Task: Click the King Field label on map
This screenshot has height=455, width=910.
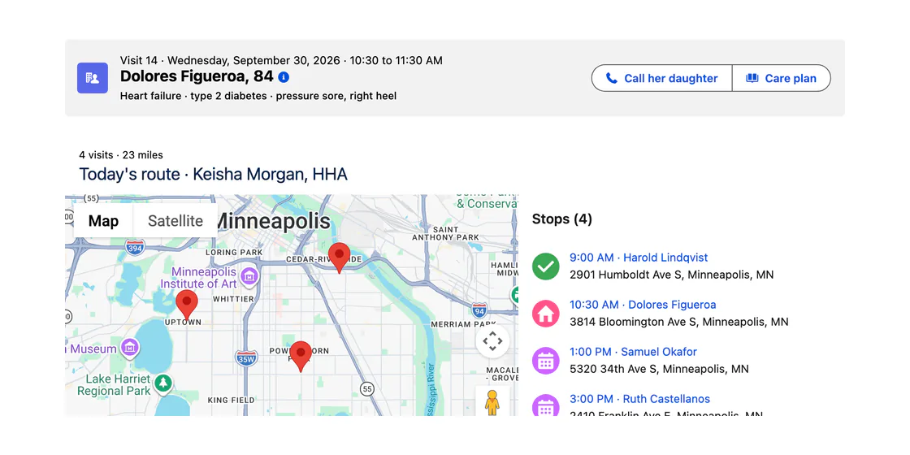Action: 231,400
